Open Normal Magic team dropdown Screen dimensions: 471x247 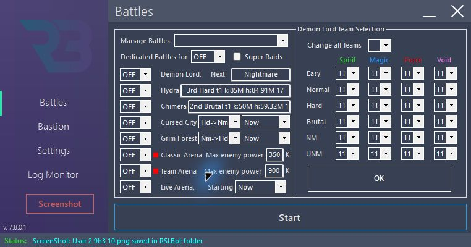380,89
